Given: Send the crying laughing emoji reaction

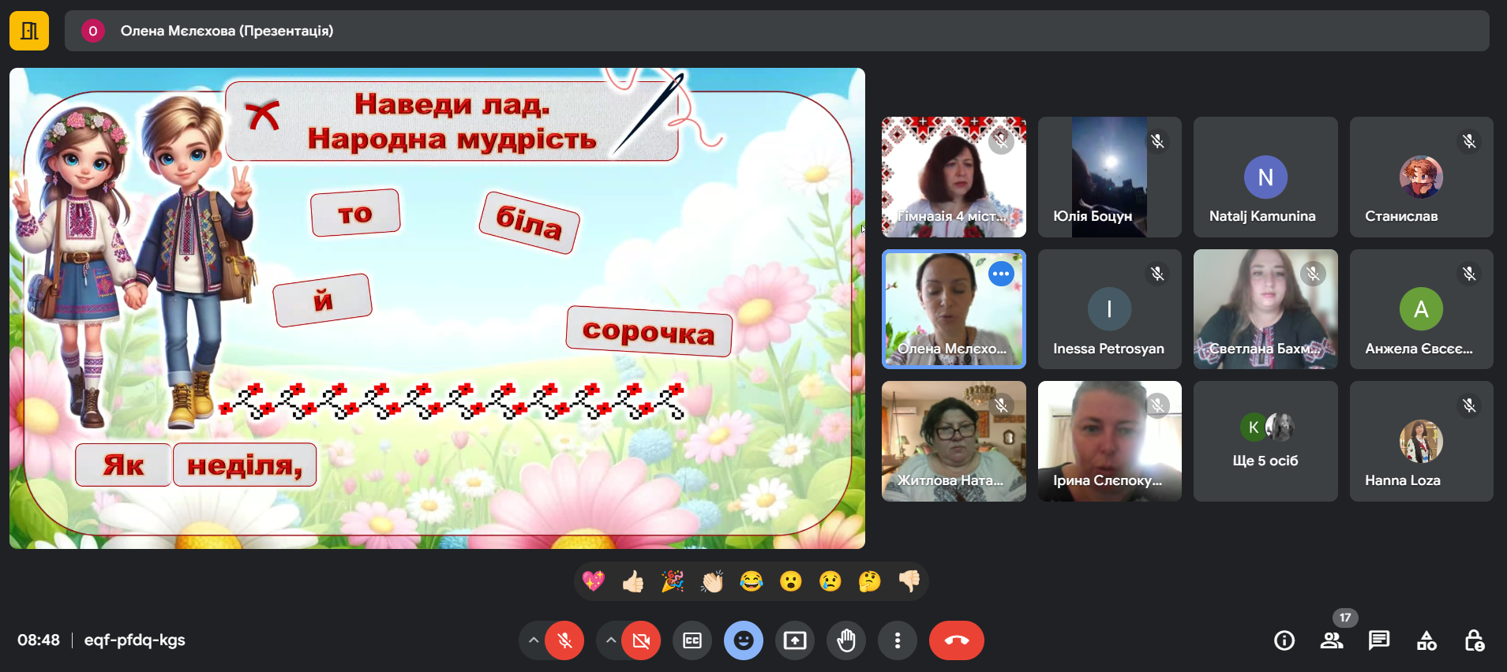Looking at the screenshot, I should 752,582.
